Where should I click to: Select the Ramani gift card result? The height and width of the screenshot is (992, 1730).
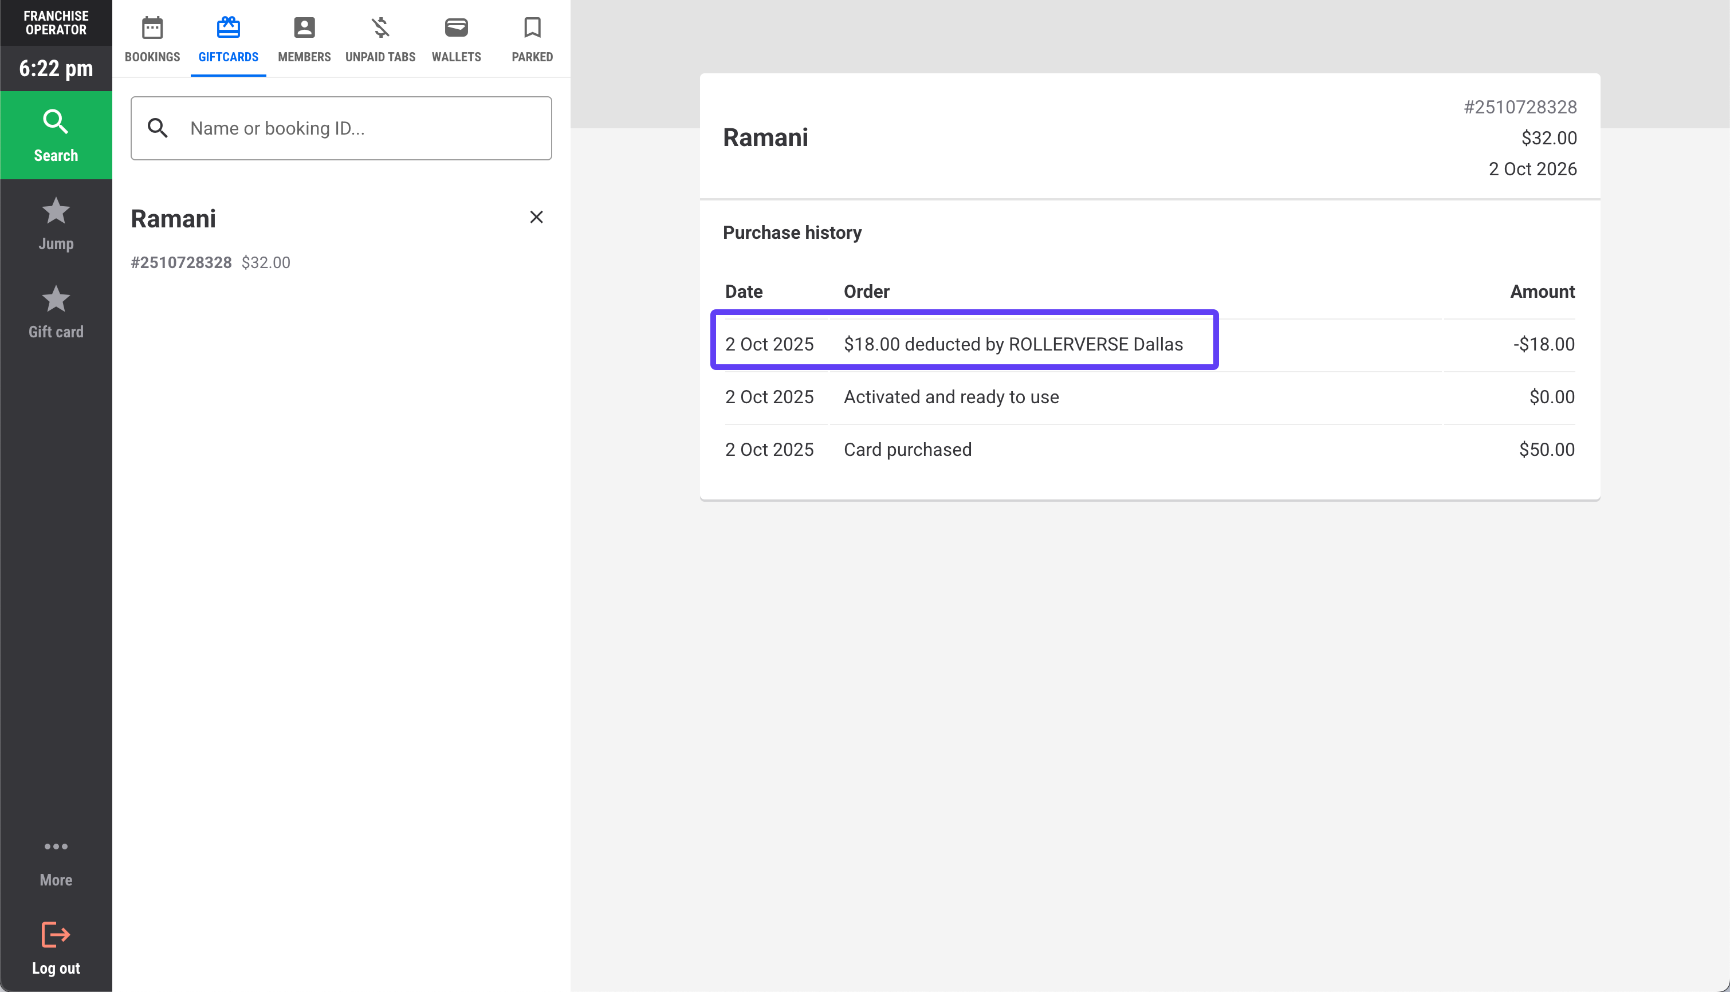[x=173, y=219]
